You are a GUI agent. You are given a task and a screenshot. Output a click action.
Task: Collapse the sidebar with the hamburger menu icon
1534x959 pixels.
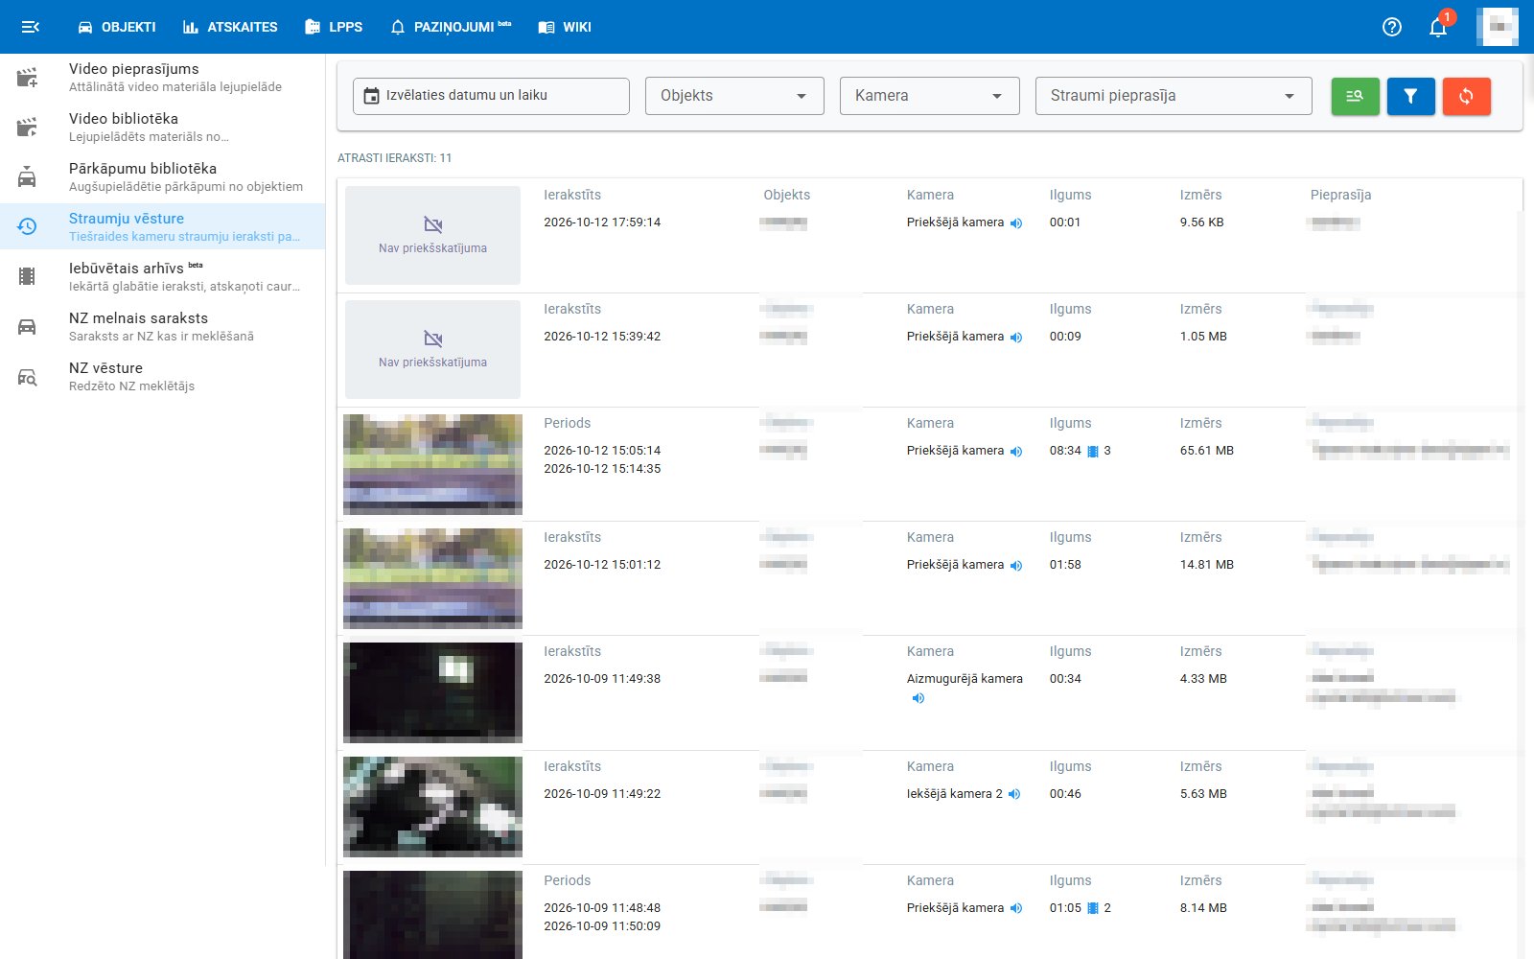tap(30, 27)
